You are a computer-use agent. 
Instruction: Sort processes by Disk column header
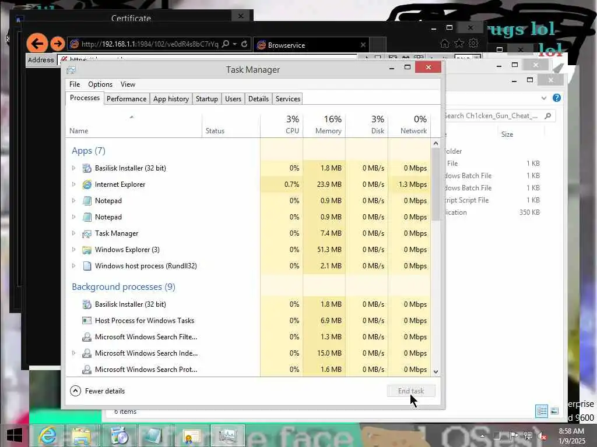(x=367, y=125)
